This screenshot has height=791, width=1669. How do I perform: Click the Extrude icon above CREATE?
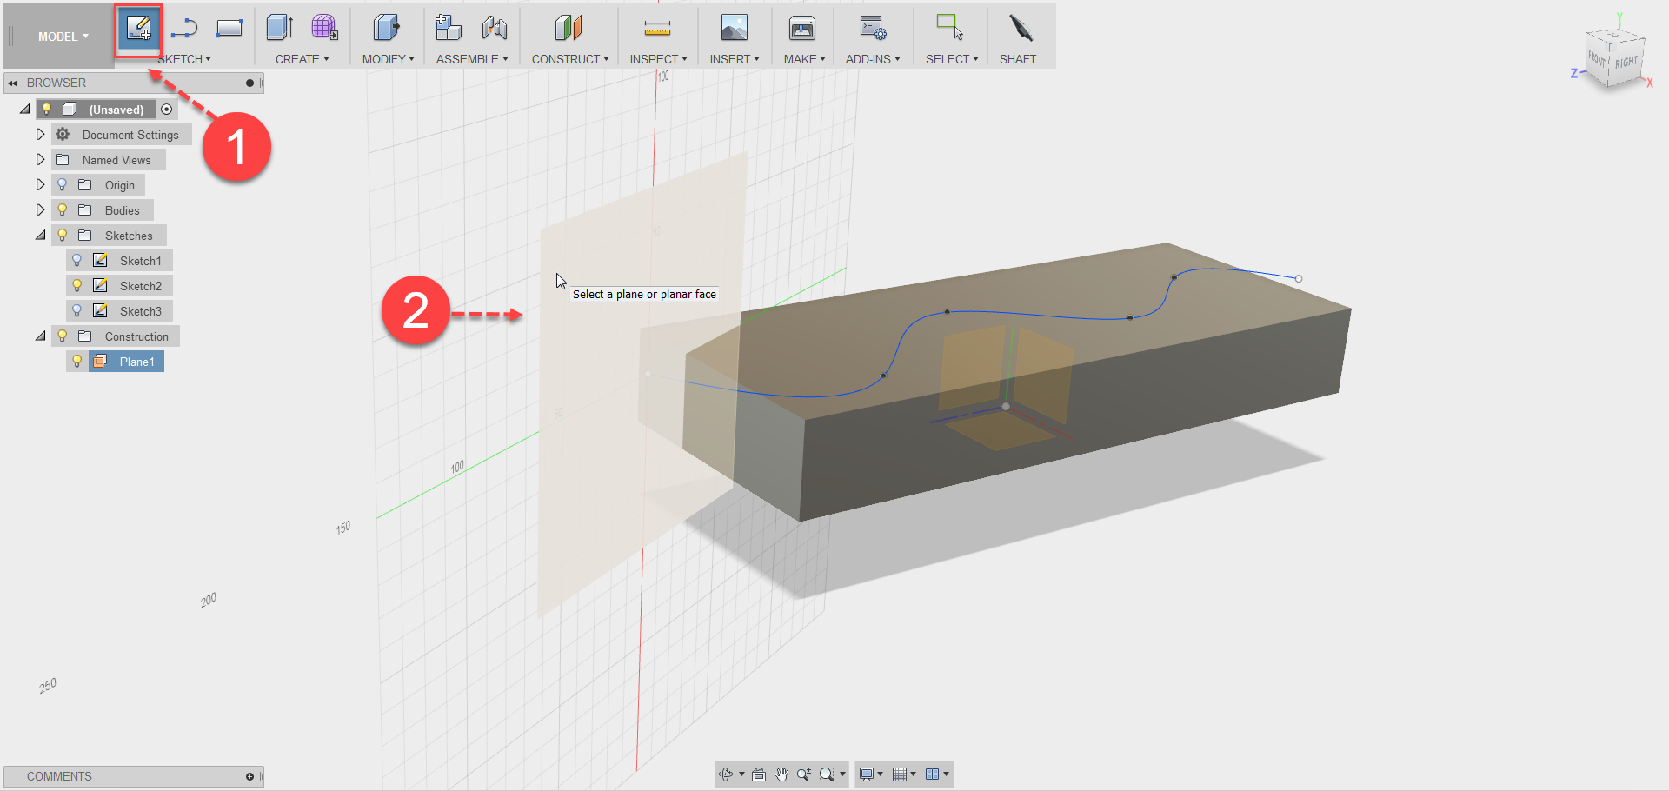(278, 27)
